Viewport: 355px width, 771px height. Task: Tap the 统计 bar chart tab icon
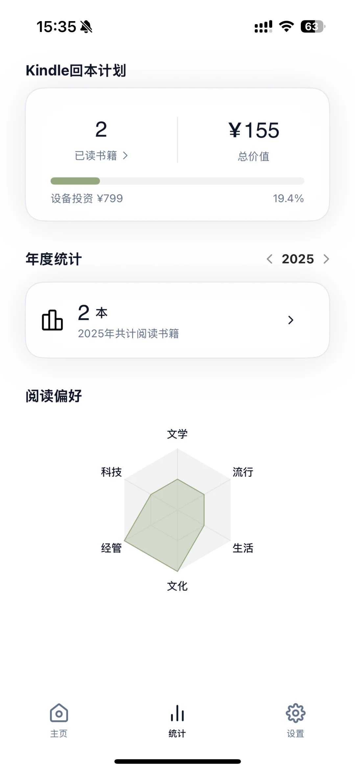pyautogui.click(x=177, y=713)
